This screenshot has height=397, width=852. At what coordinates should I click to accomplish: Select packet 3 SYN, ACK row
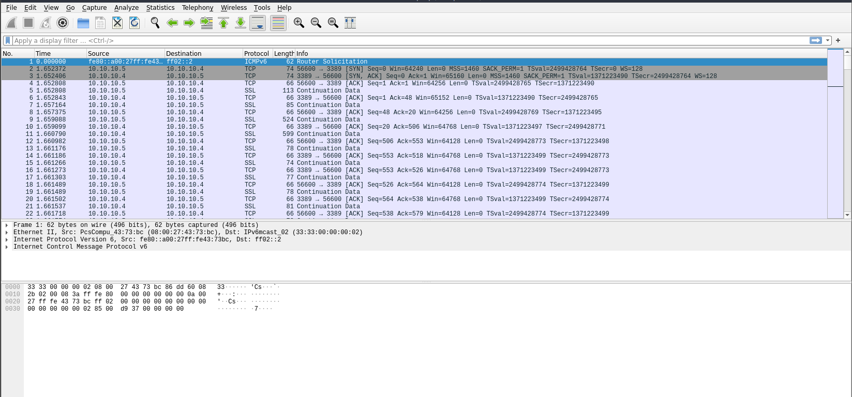click(x=414, y=76)
